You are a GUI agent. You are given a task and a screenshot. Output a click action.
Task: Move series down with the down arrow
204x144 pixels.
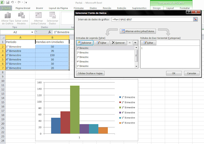[135, 43]
